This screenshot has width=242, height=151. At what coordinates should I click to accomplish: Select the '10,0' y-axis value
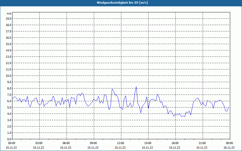point(8,76)
